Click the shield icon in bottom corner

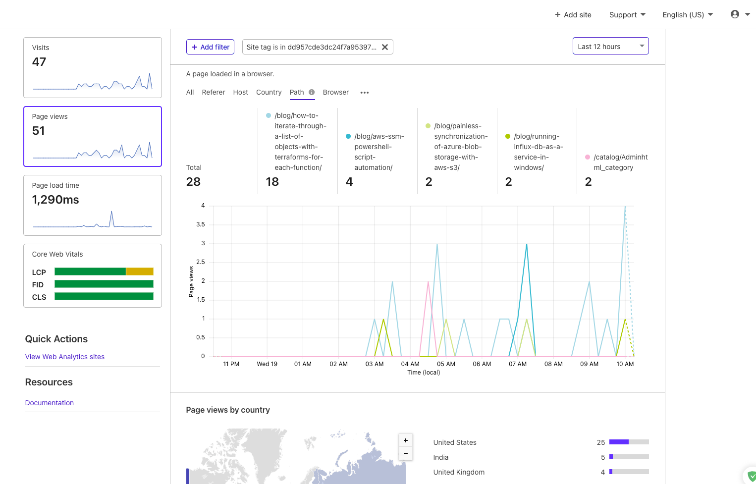pyautogui.click(x=751, y=477)
